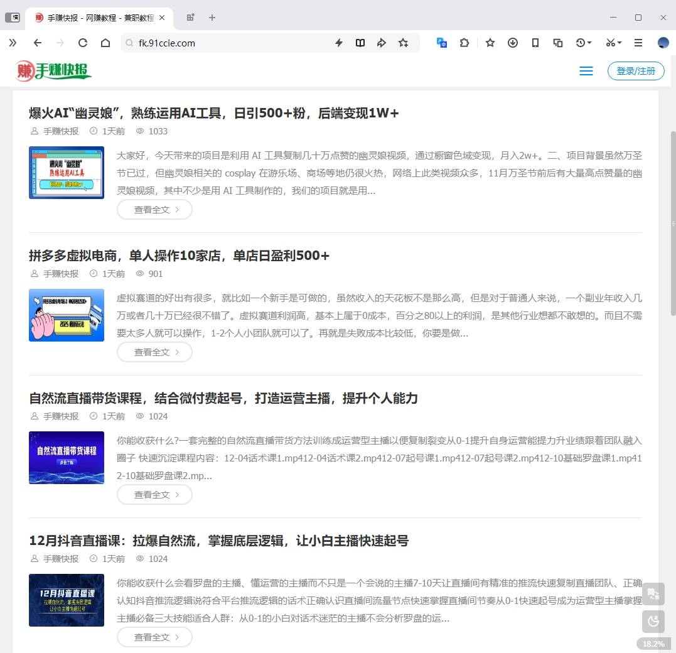This screenshot has height=653, width=676.
Task: Click the lightning speed mode icon
Action: coord(339,43)
